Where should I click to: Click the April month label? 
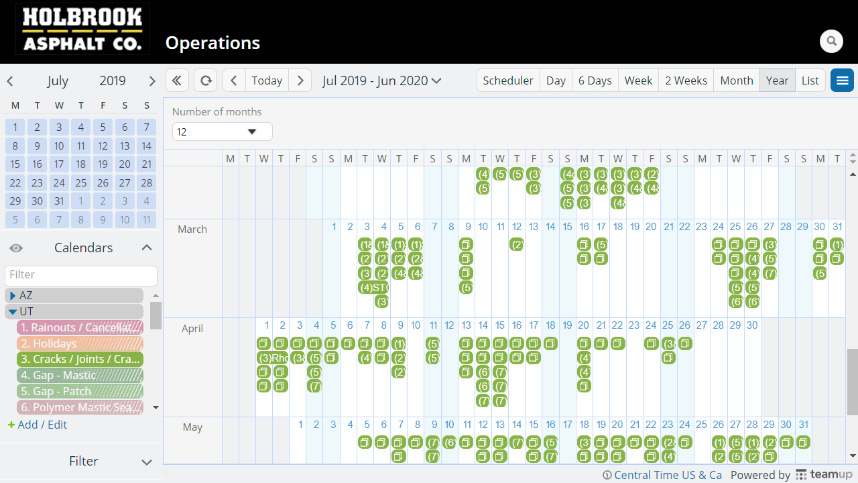[x=192, y=329]
